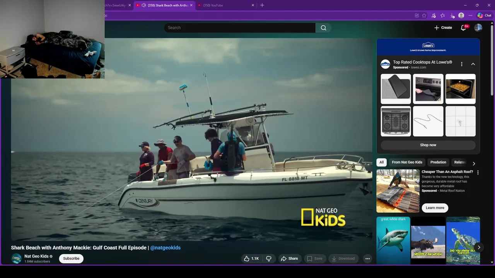Screen dimensions: 495x278
Task: Show more filter chips with right arrow
Action: (474, 164)
